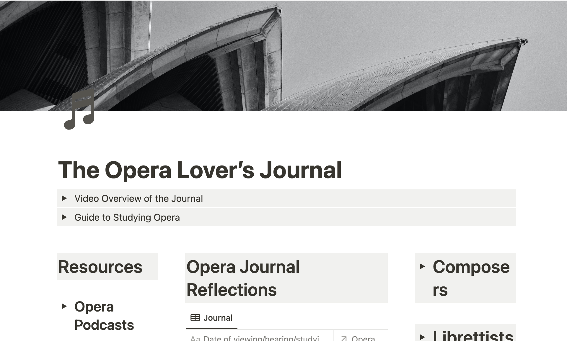Click the relation arrow icon beside Opera column
This screenshot has height=354, width=567.
point(344,339)
